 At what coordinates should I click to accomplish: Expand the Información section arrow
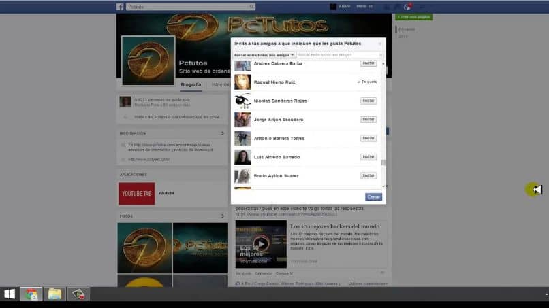pyautogui.click(x=222, y=133)
